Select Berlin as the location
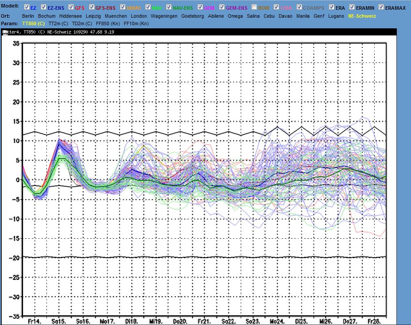Viewport: 411px width, 325px height. [x=28, y=16]
